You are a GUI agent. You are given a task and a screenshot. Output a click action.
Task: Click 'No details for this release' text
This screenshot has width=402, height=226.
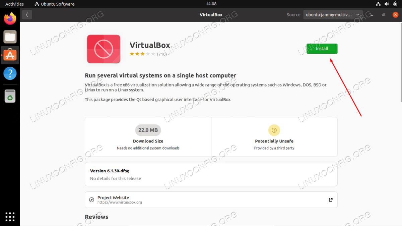point(116,179)
